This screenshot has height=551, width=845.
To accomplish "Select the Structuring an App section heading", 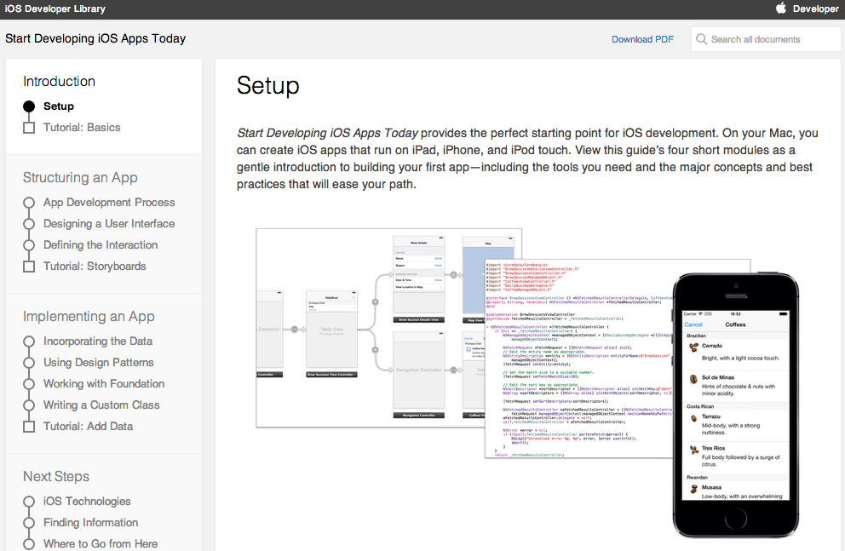I will (x=80, y=178).
